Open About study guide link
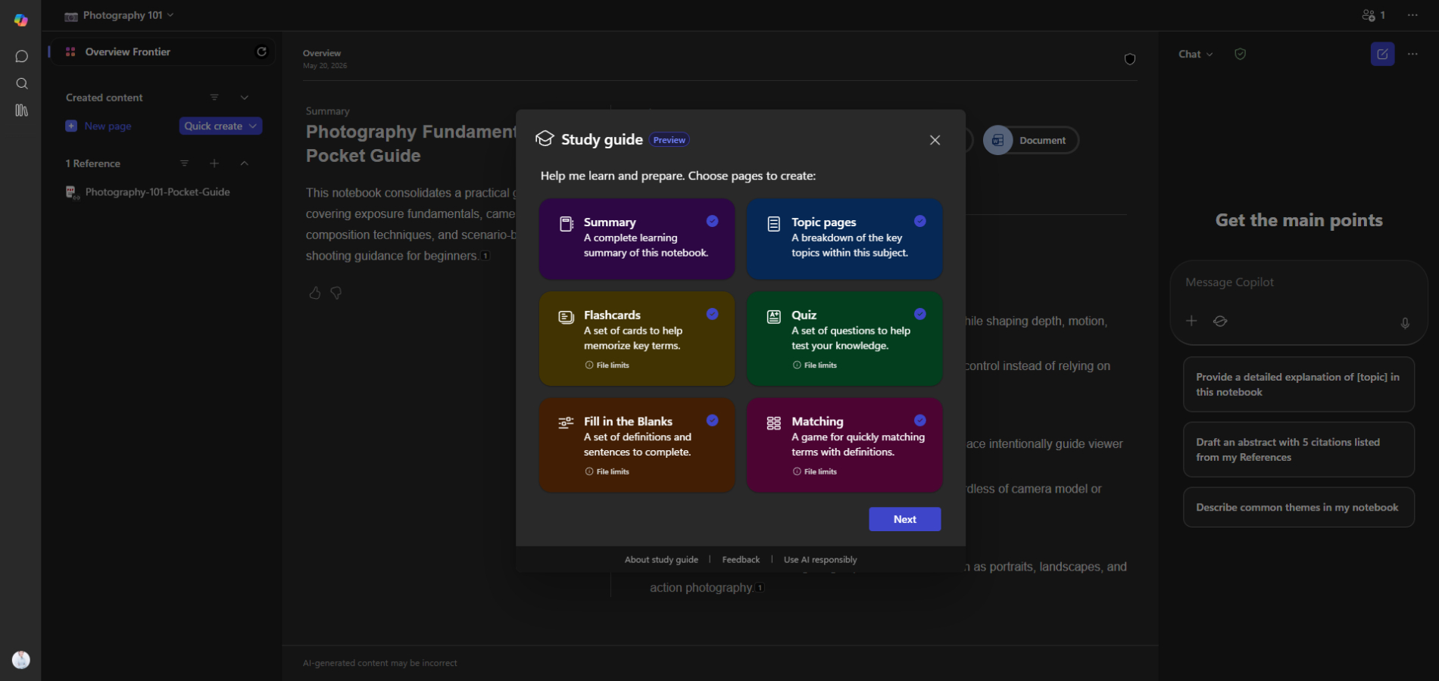1439x681 pixels. 661,560
